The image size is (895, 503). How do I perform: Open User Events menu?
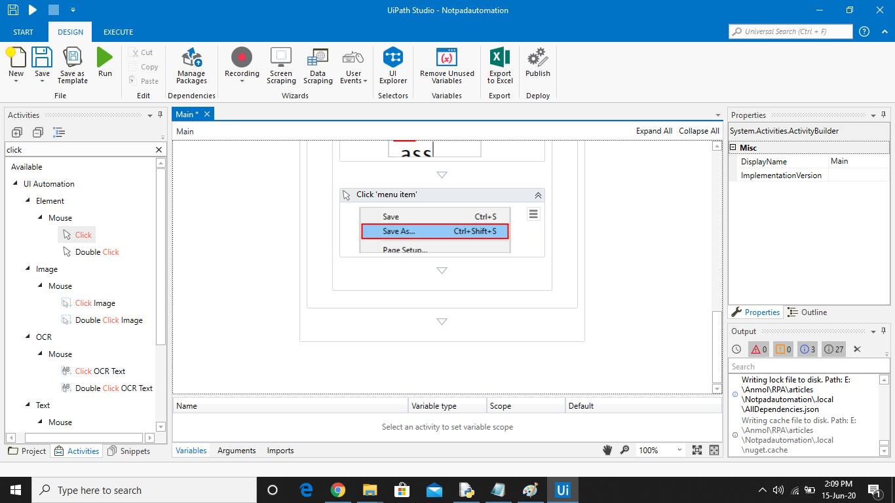[353, 65]
